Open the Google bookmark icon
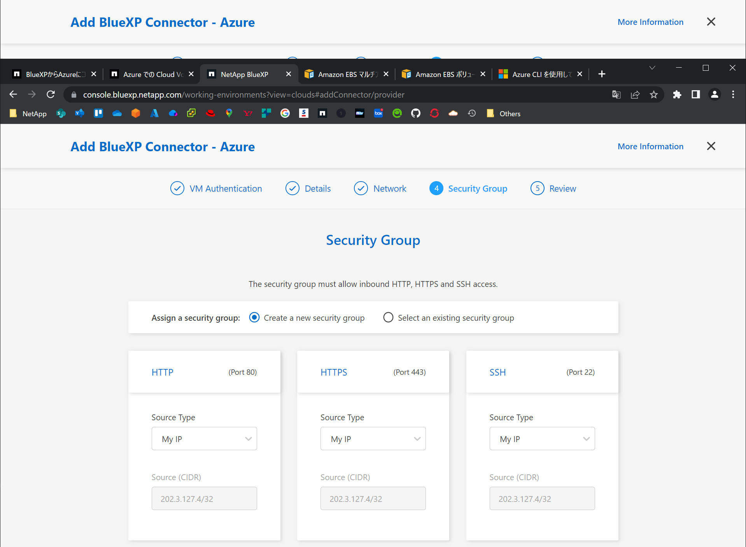The image size is (746, 547). (x=285, y=113)
